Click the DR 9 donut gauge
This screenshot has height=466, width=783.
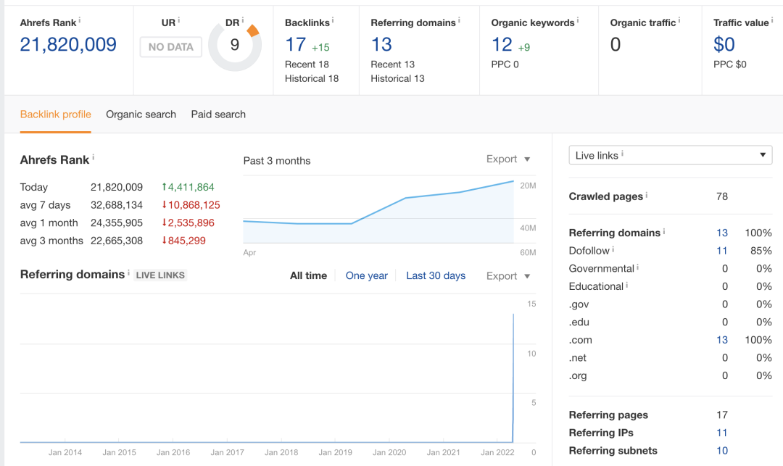[x=234, y=46]
